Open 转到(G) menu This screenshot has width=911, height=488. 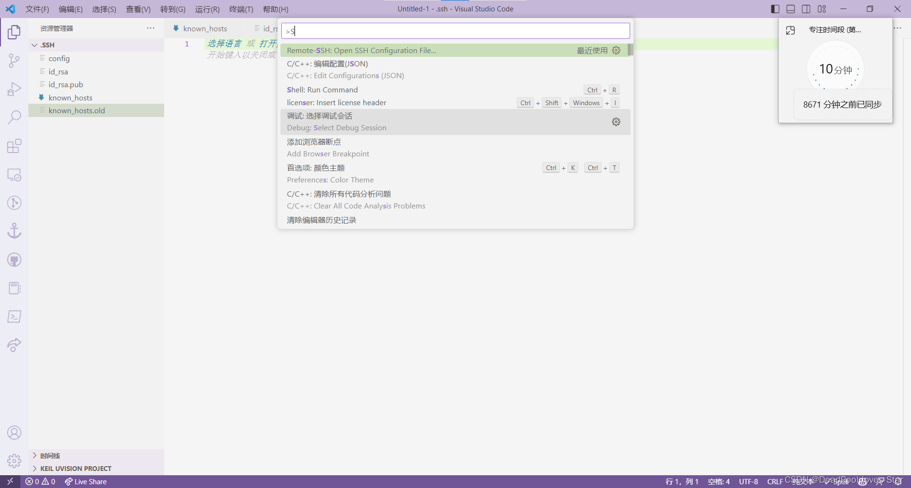tap(173, 9)
